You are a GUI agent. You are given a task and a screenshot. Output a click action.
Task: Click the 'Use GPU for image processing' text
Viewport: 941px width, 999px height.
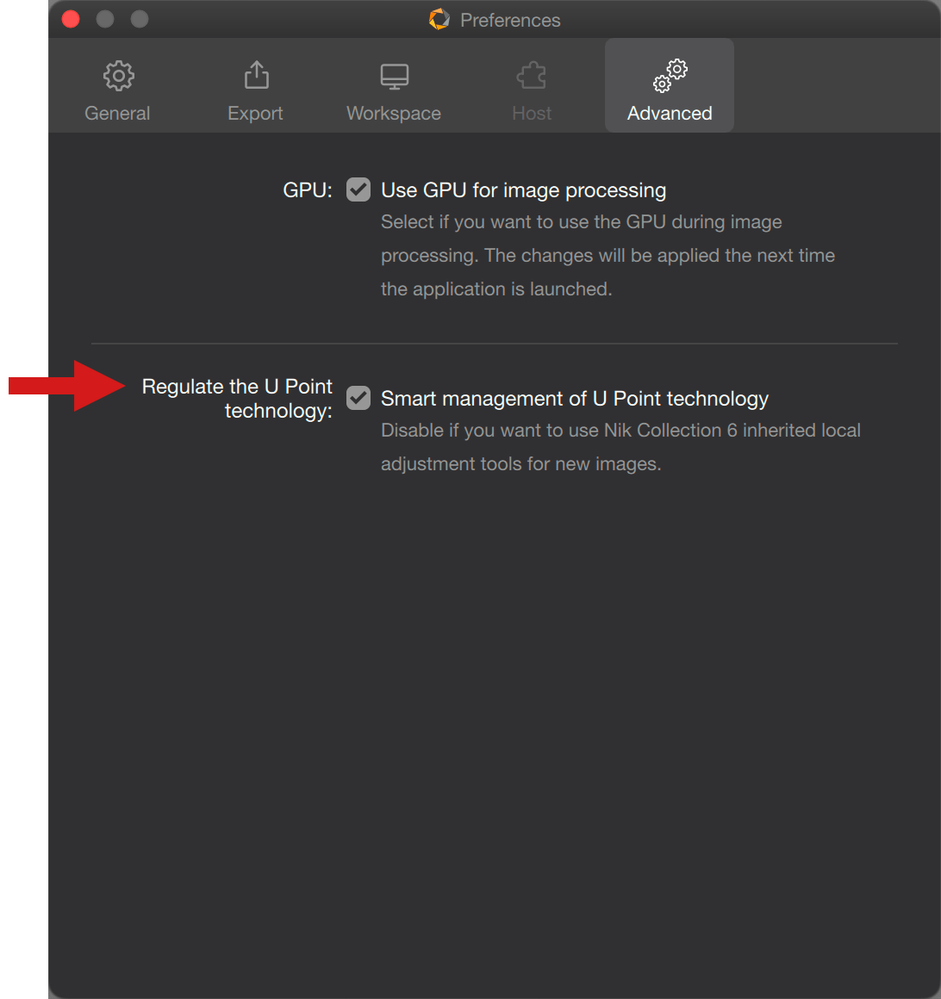[523, 189]
